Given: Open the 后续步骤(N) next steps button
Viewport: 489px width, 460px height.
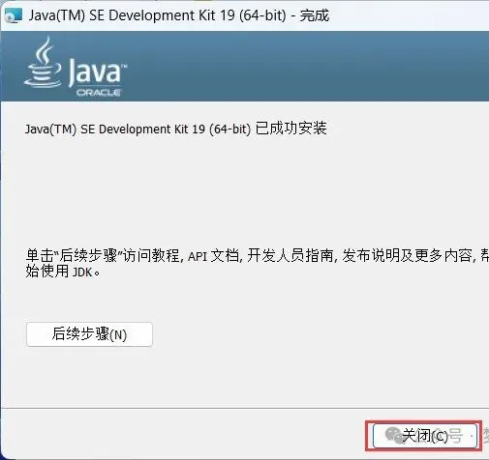Looking at the screenshot, I should click(x=89, y=334).
